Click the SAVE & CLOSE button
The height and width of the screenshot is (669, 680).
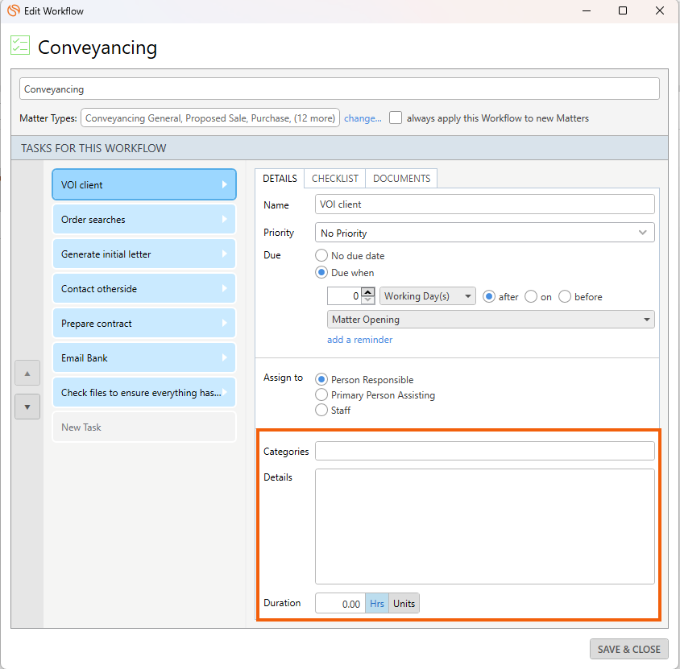coord(628,649)
